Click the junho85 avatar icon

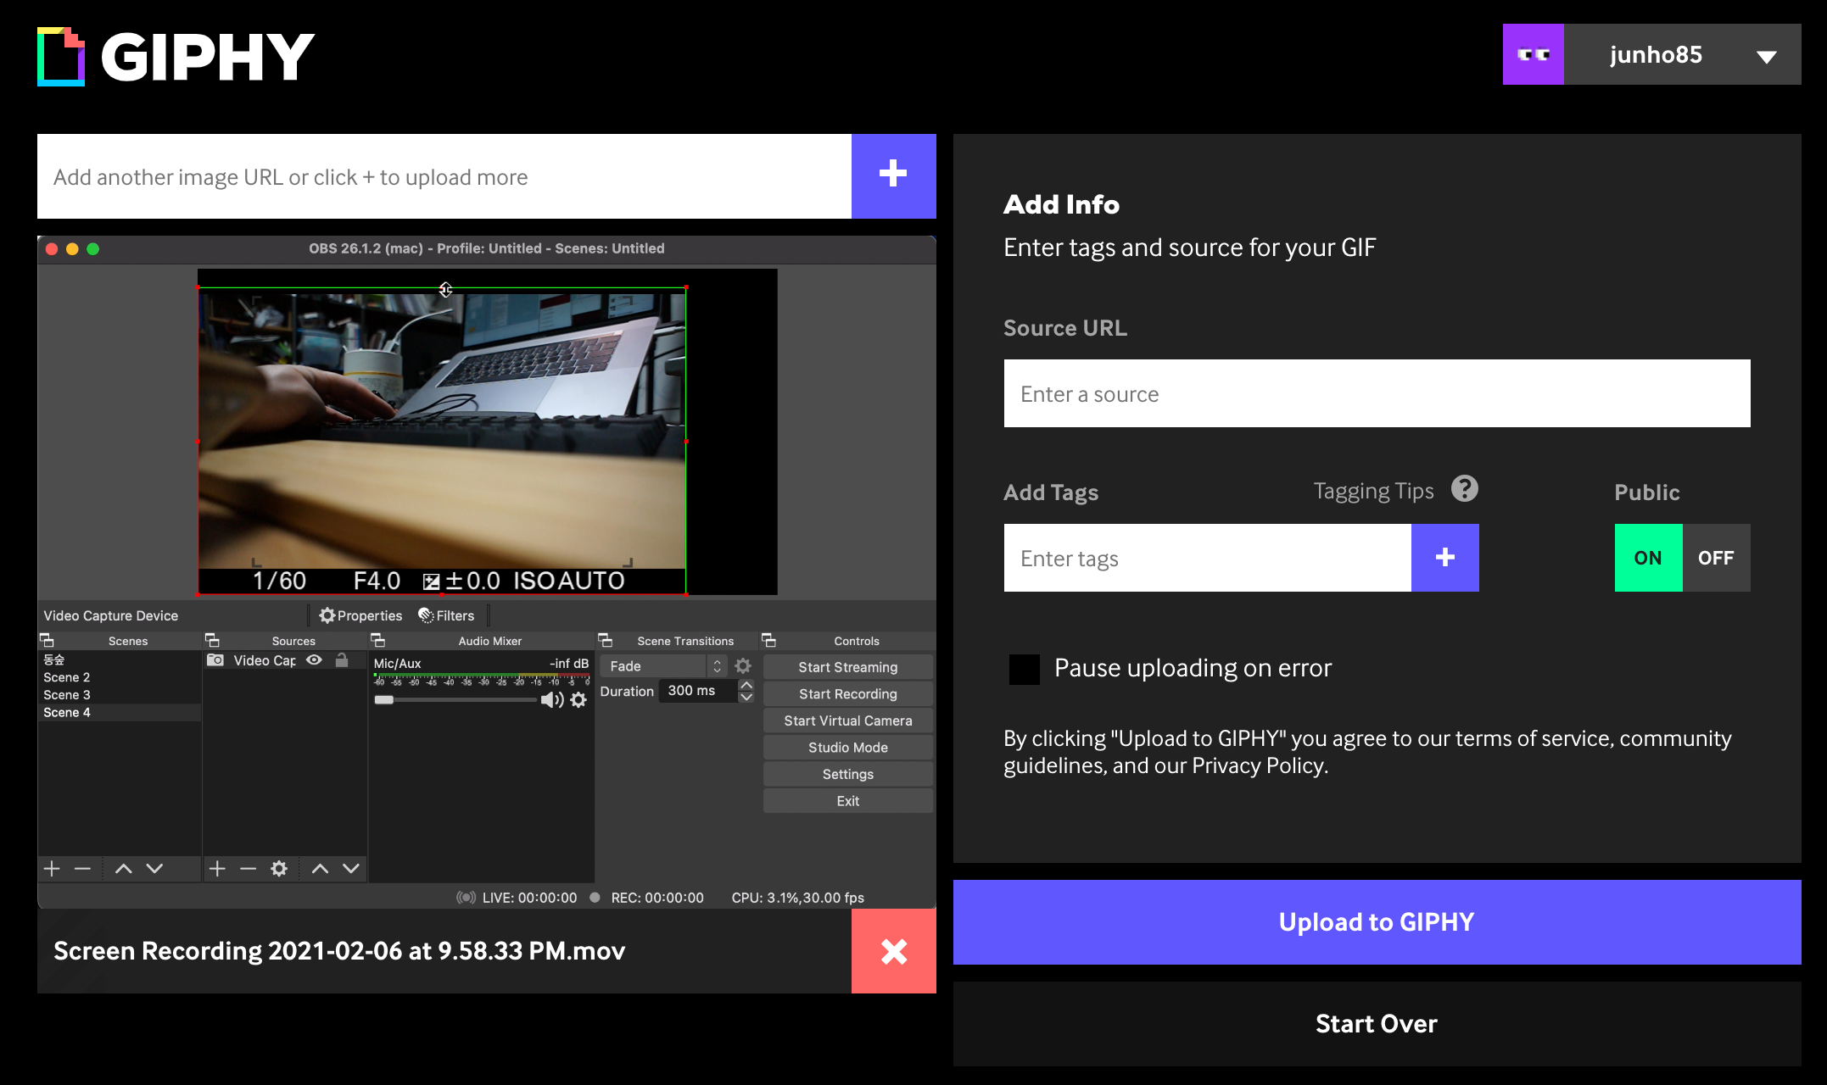[1533, 54]
